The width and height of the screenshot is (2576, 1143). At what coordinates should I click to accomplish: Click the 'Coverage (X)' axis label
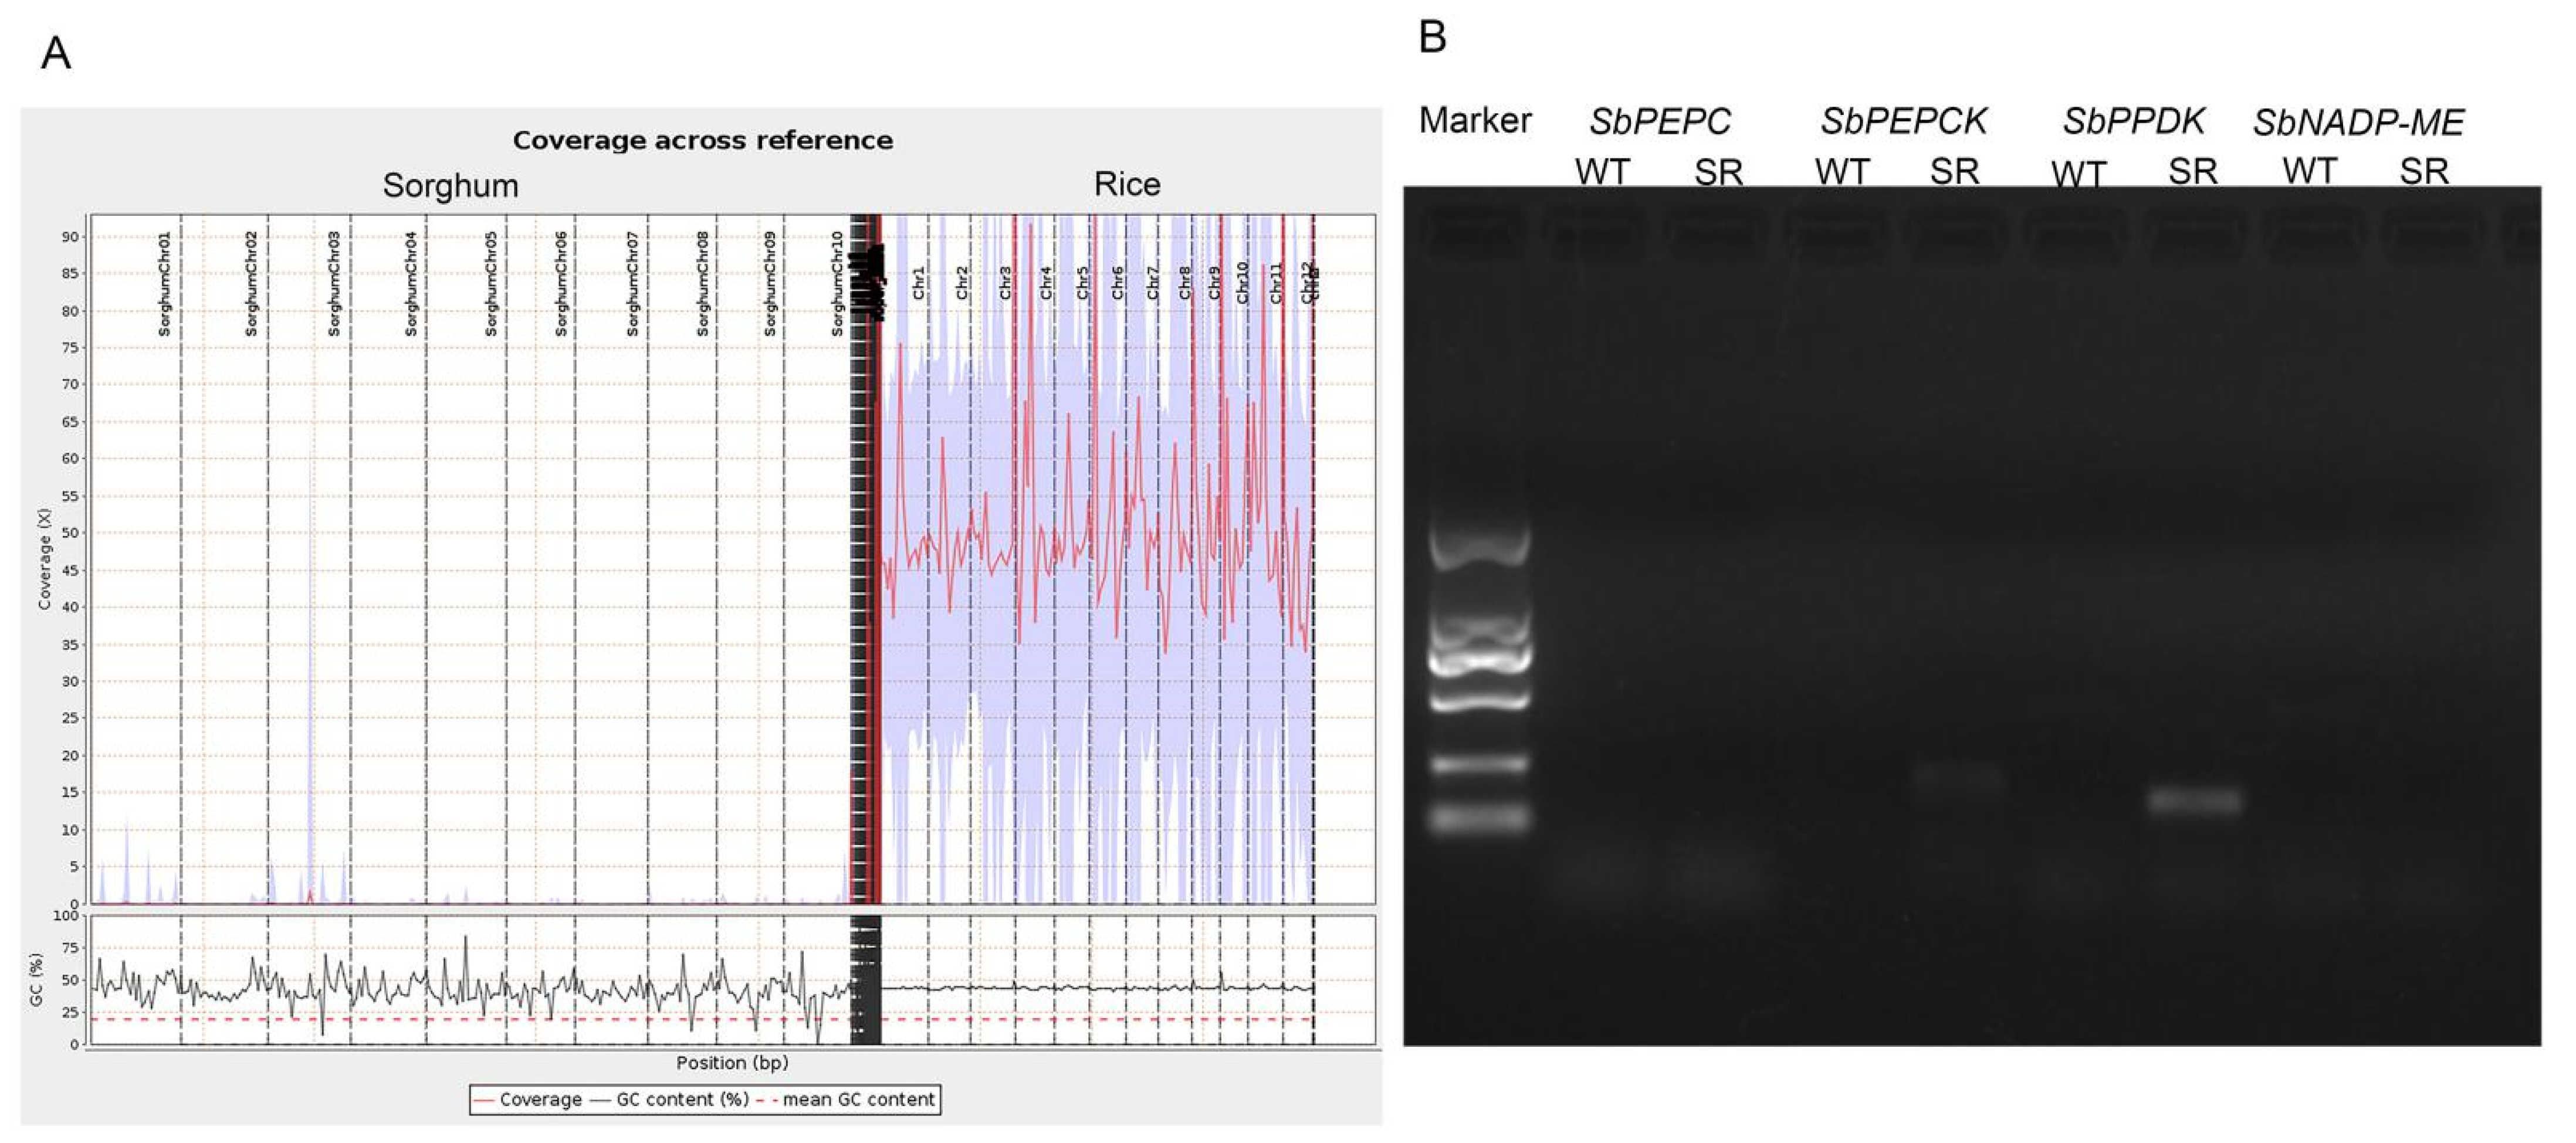(x=44, y=558)
